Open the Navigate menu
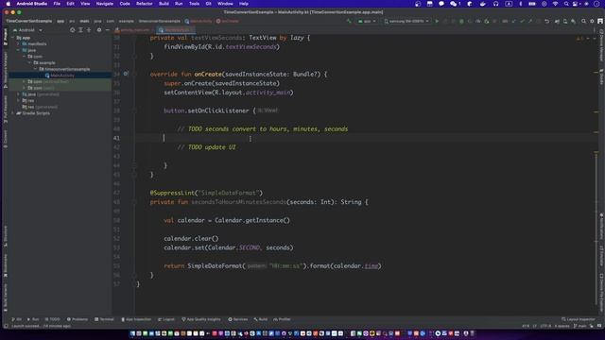This screenshot has height=340, width=605. point(105,4)
